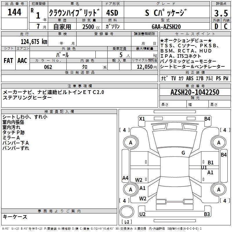Image resolution: width=232 pixels, height=232 pixels.
Task: Click the interior color クロ
Action: click(x=85, y=67)
